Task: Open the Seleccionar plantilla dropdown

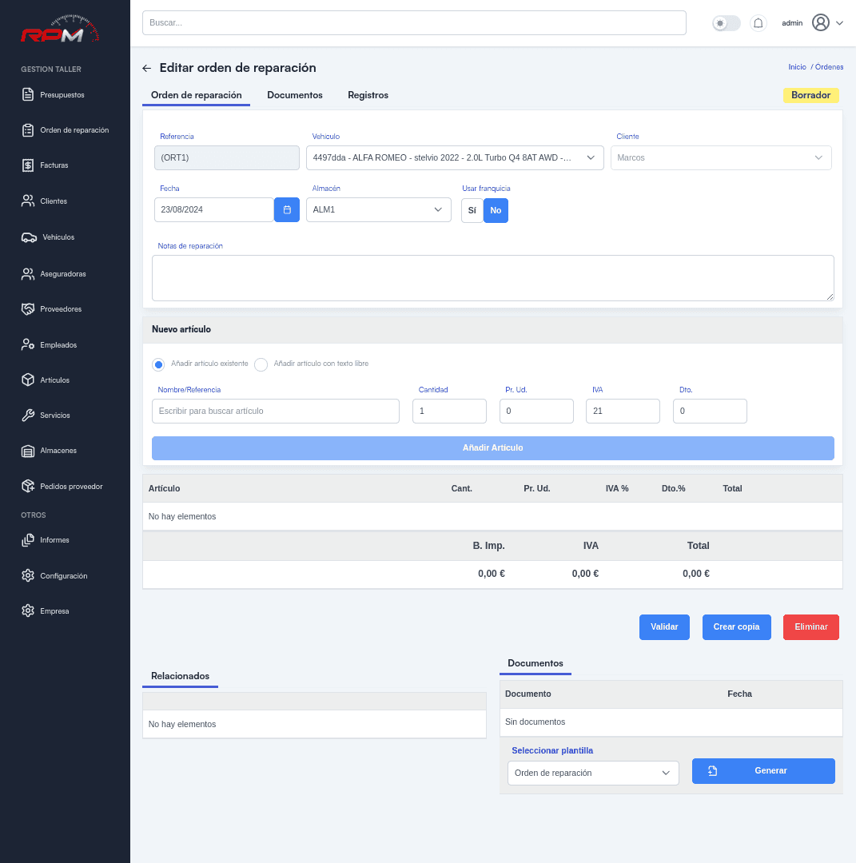Action: point(593,773)
